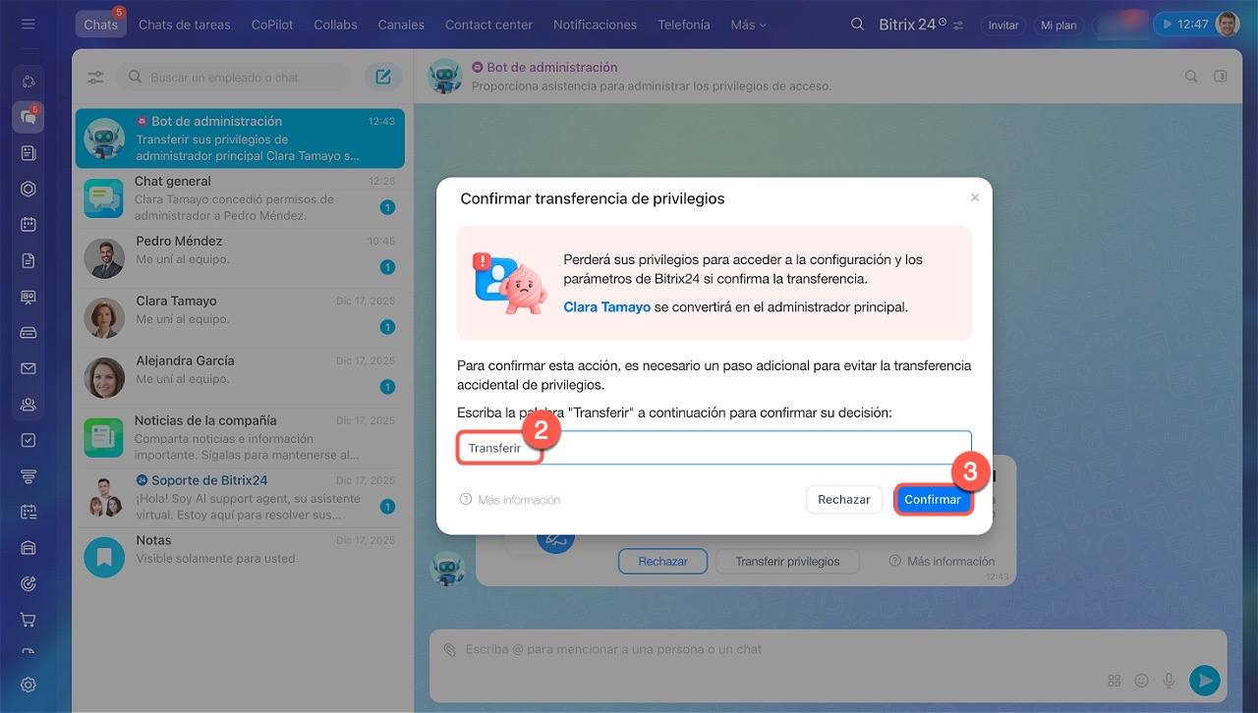The height and width of the screenshot is (713, 1258).
Task: Click Rechazar in the confirmation dialog
Action: point(844,500)
